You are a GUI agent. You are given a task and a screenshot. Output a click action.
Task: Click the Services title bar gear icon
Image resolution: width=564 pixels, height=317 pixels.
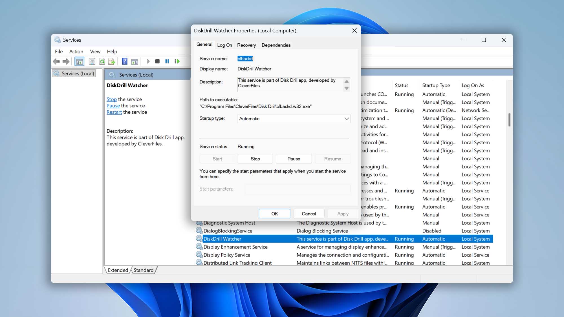[x=58, y=40]
